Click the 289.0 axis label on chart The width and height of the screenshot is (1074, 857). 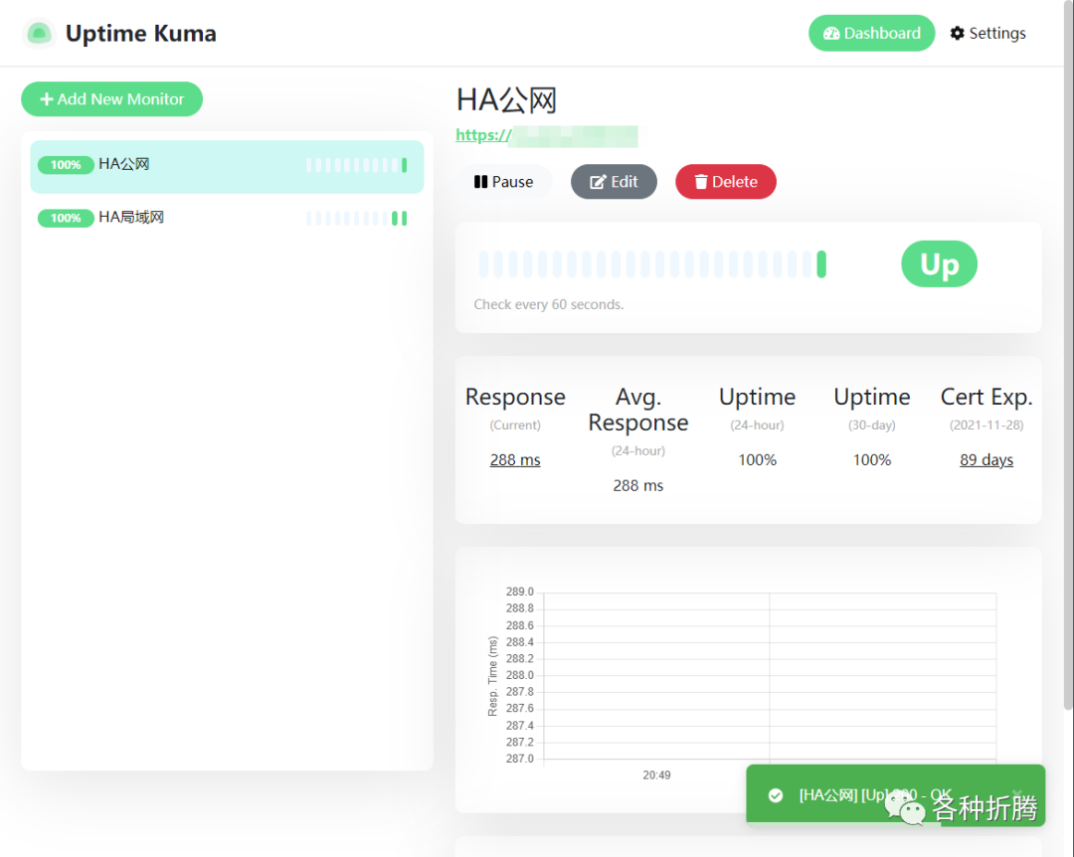[x=519, y=592]
